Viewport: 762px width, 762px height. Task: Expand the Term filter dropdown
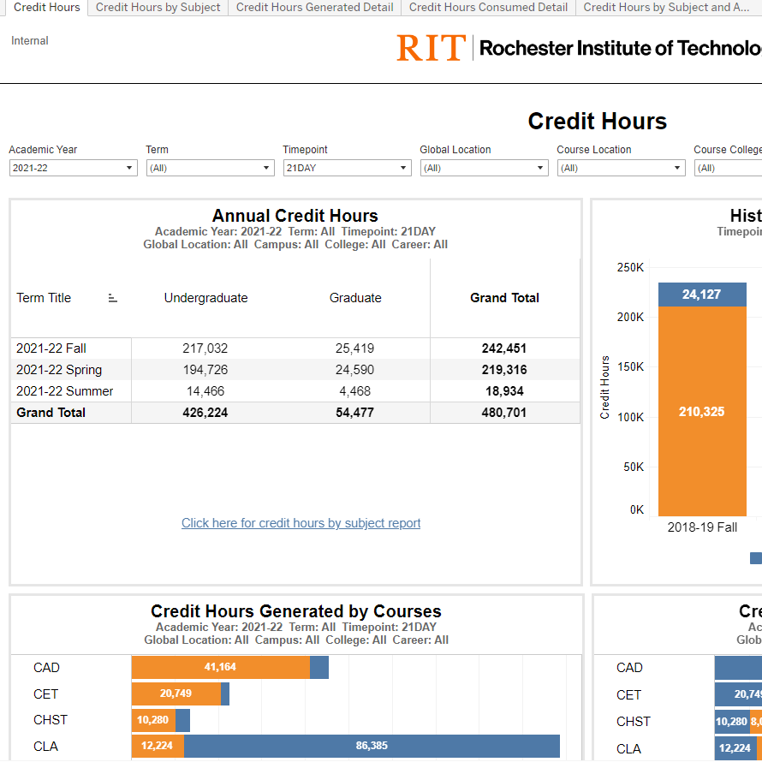(x=210, y=168)
